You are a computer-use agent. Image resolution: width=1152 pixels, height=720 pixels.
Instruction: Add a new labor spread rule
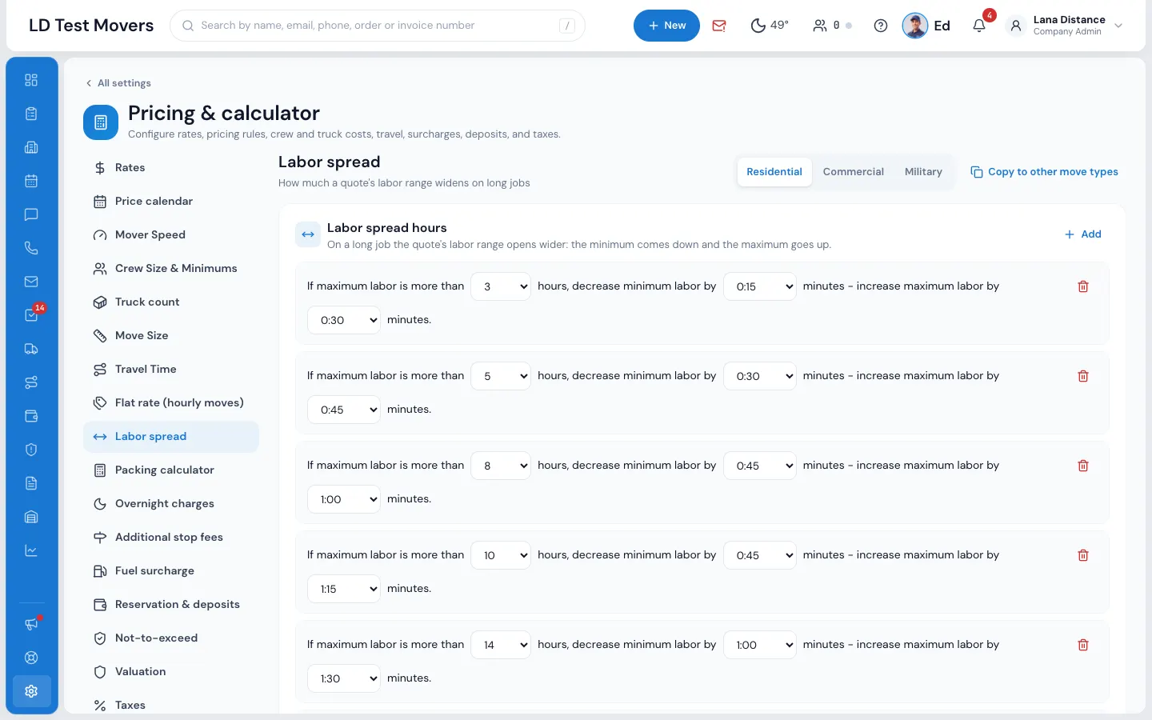coord(1083,234)
